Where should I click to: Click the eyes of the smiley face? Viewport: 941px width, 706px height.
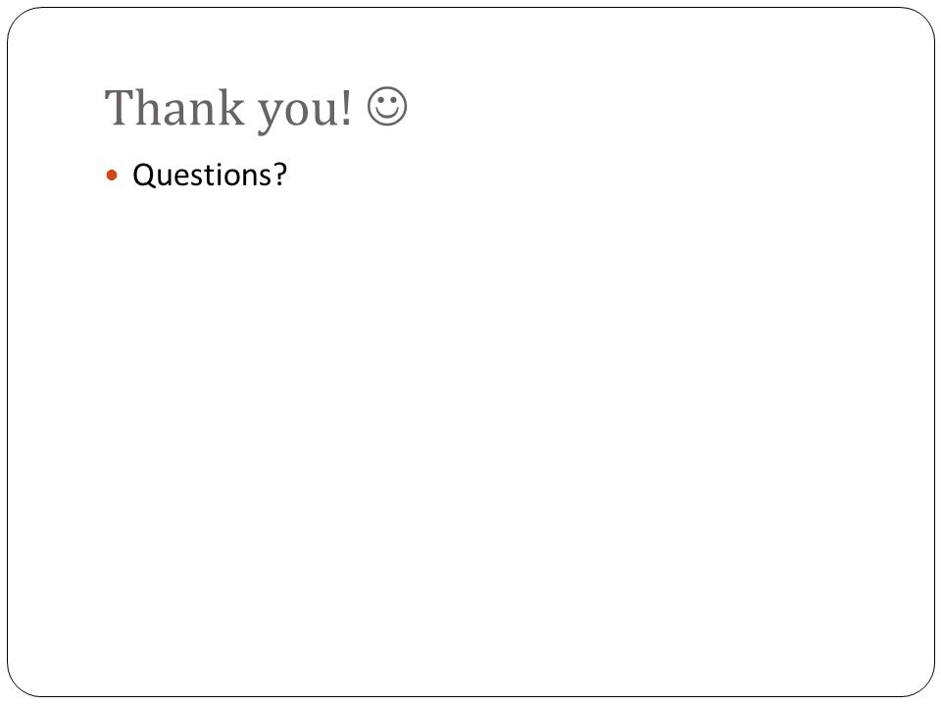[x=387, y=100]
